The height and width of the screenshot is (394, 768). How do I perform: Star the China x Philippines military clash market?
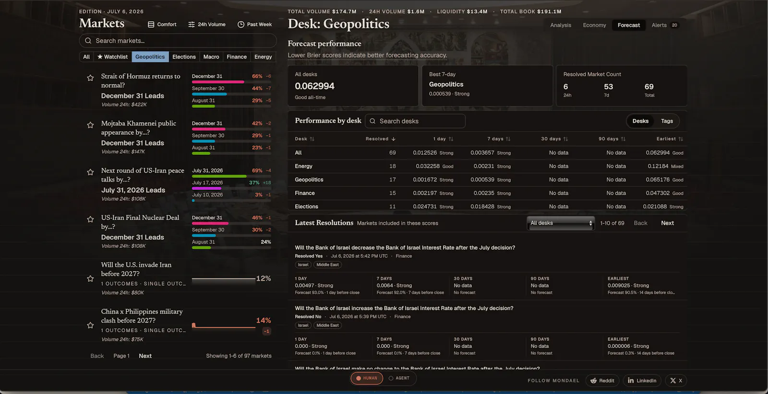(90, 325)
